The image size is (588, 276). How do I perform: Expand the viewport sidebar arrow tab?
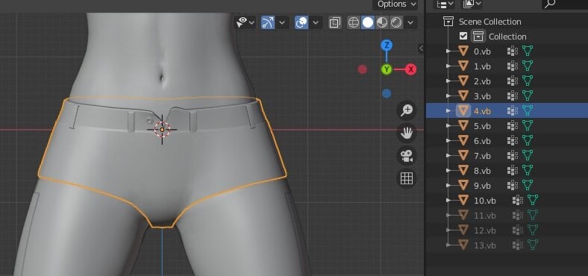(x=421, y=48)
